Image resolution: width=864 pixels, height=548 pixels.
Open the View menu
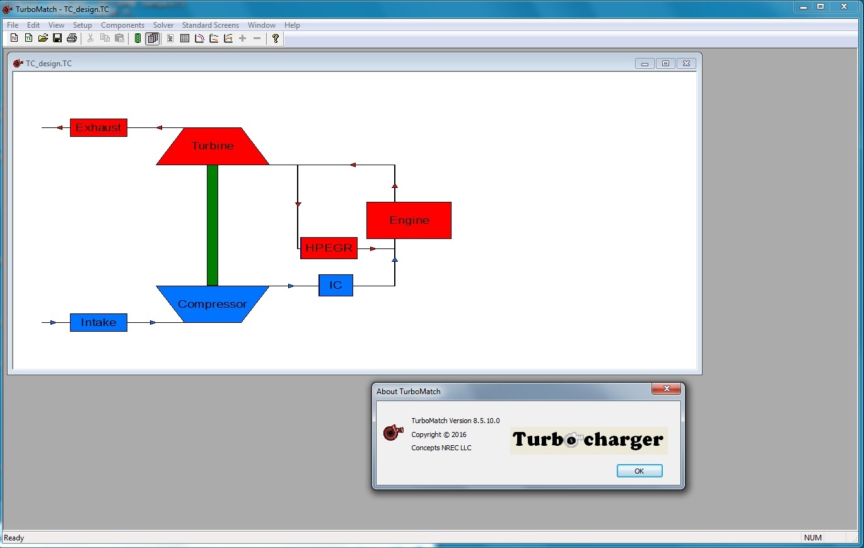[56, 25]
